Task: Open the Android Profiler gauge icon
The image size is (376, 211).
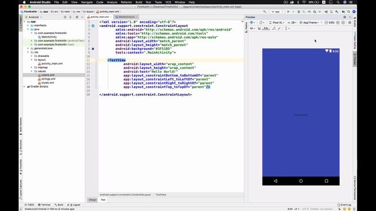Action: tap(309, 12)
